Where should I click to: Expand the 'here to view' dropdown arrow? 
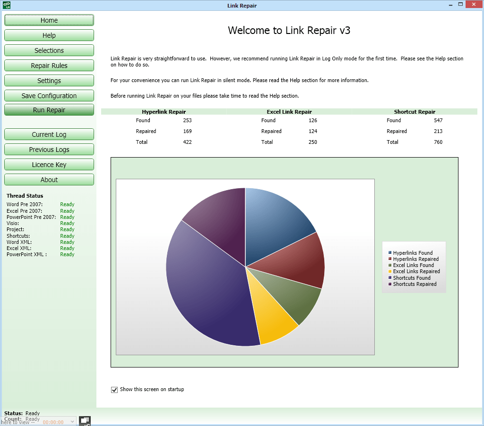coord(72,422)
